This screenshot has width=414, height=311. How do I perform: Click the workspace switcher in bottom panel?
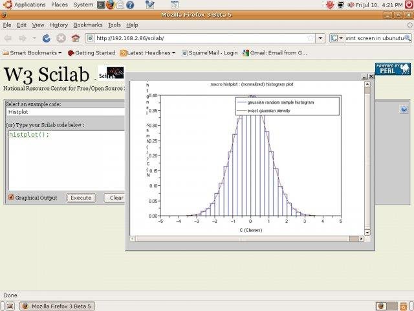coord(386,306)
